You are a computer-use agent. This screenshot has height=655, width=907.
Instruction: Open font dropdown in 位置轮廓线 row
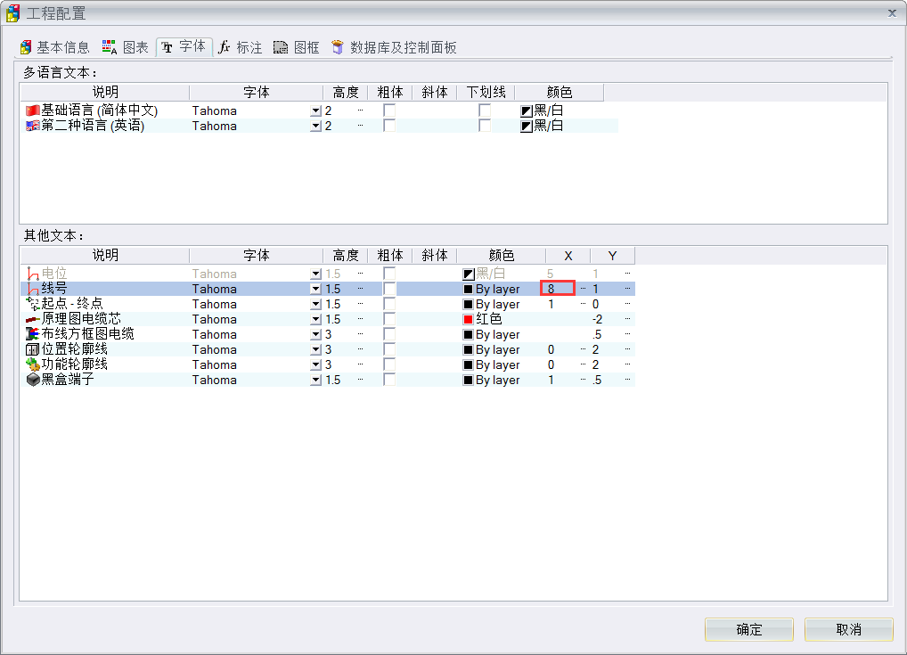coord(315,349)
